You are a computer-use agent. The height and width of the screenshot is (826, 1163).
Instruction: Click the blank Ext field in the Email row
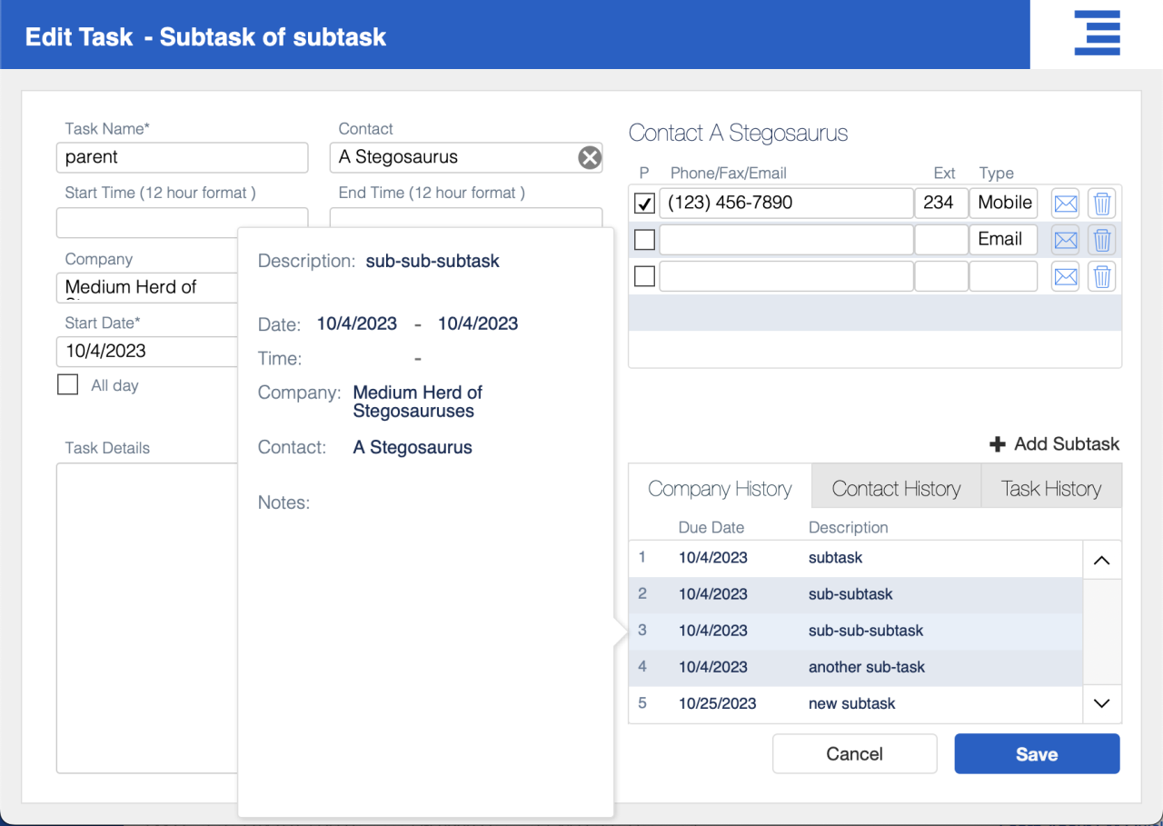(x=940, y=239)
